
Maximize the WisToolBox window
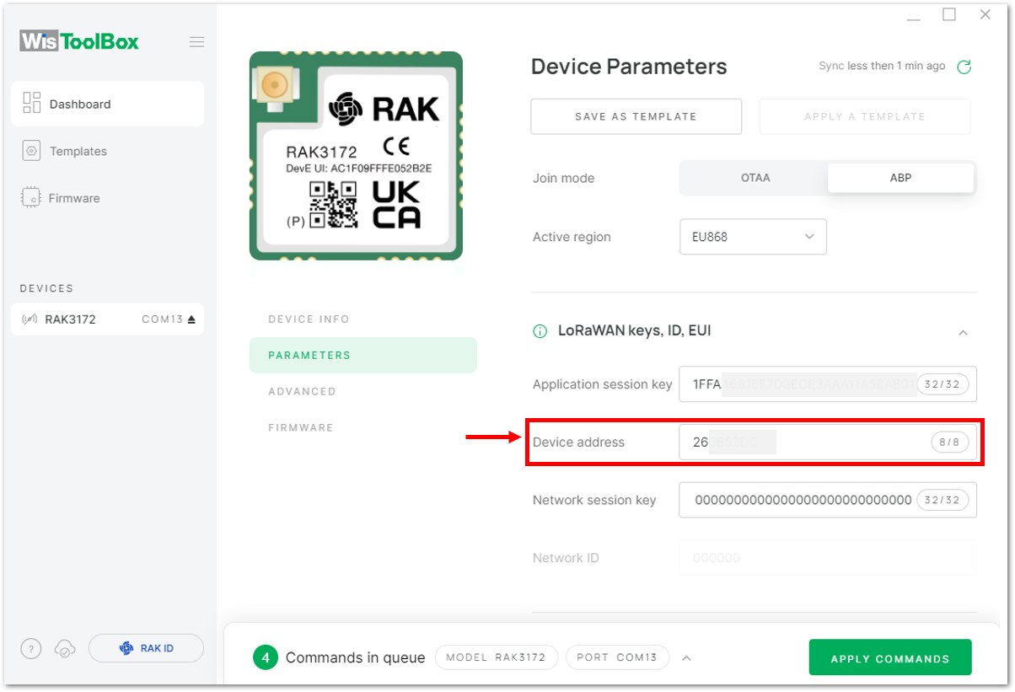(949, 14)
